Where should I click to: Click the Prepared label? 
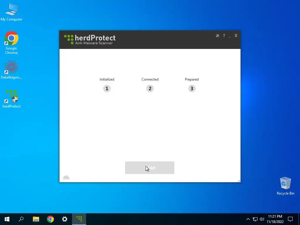pos(192,79)
